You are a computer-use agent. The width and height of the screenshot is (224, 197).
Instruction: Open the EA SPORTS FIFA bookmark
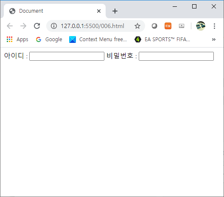162,39
